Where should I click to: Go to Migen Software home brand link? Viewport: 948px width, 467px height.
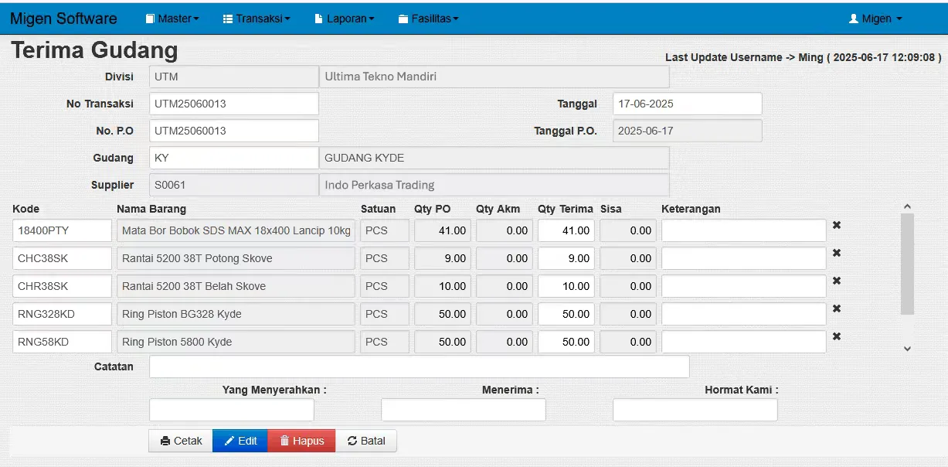coord(63,19)
